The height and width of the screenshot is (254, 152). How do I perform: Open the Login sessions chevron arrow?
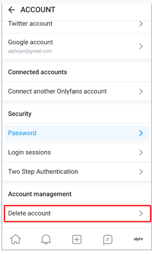pyautogui.click(x=141, y=152)
